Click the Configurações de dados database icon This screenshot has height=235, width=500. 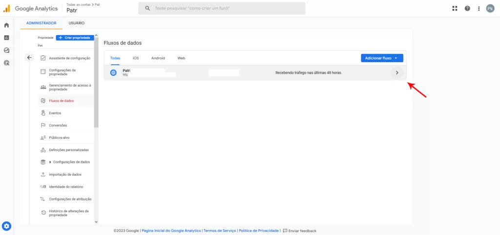43,162
